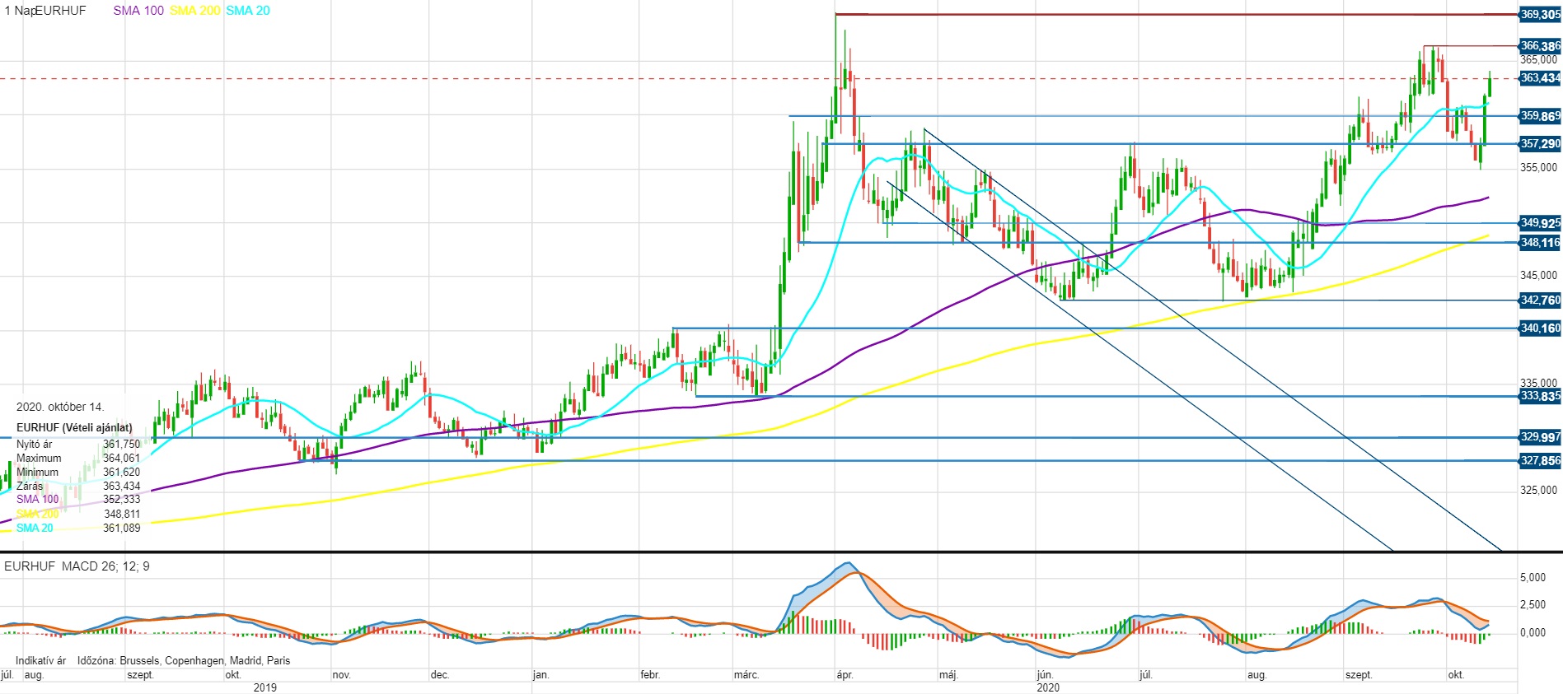
Task: Select the 342,760 support level label
Action: coord(1540,300)
